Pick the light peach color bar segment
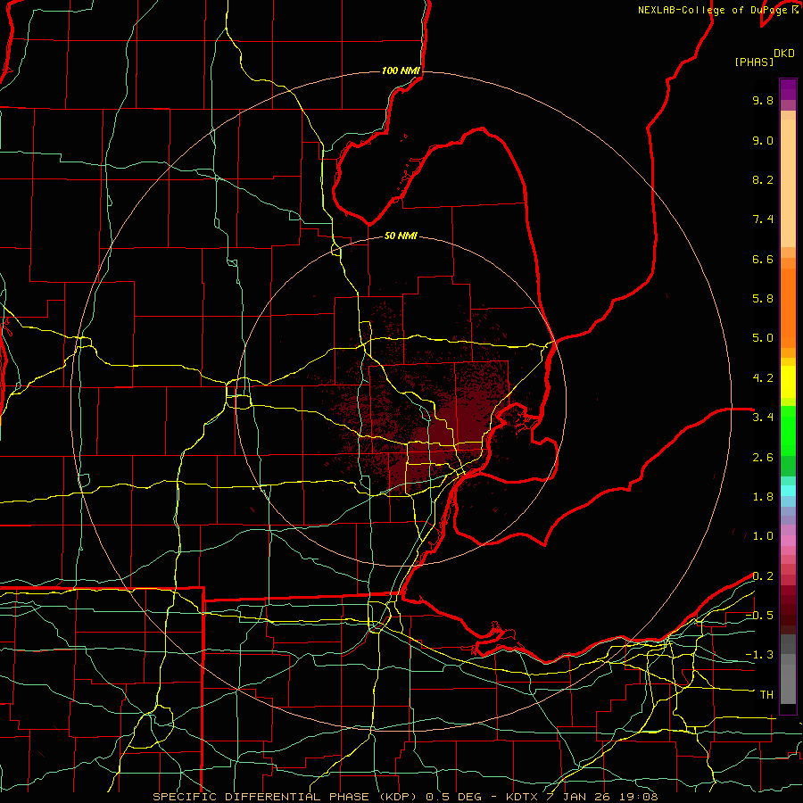 [788, 183]
